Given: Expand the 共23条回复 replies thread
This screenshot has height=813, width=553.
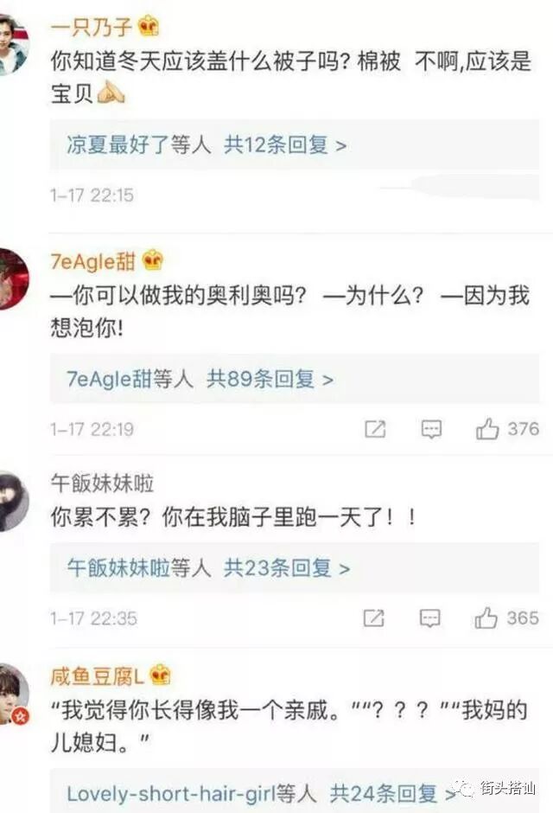Looking at the screenshot, I should tap(286, 568).
